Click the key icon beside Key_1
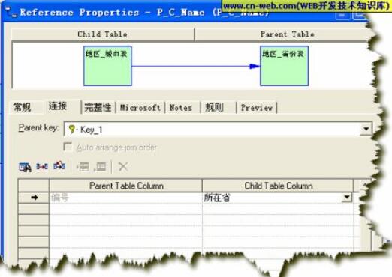Image resolution: width=392 pixels, height=277 pixels. click(x=72, y=129)
